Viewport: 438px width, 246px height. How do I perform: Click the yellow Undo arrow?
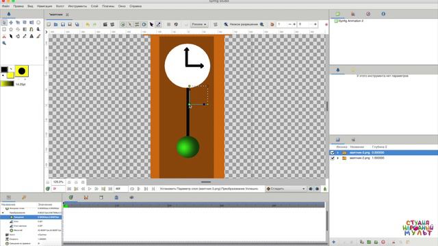88,25
